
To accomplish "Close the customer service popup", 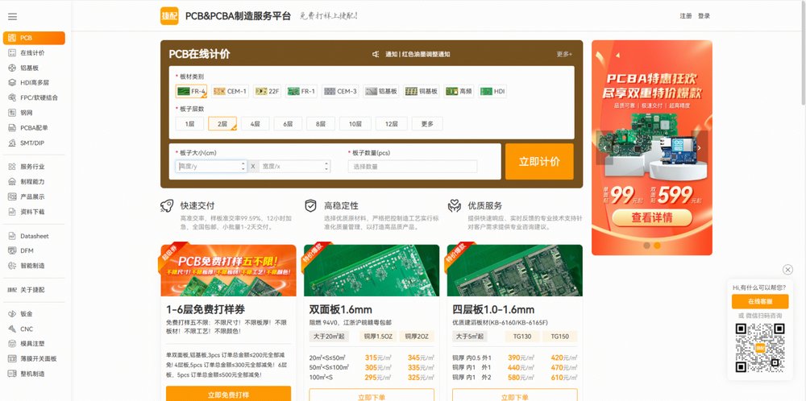I will [787, 270].
